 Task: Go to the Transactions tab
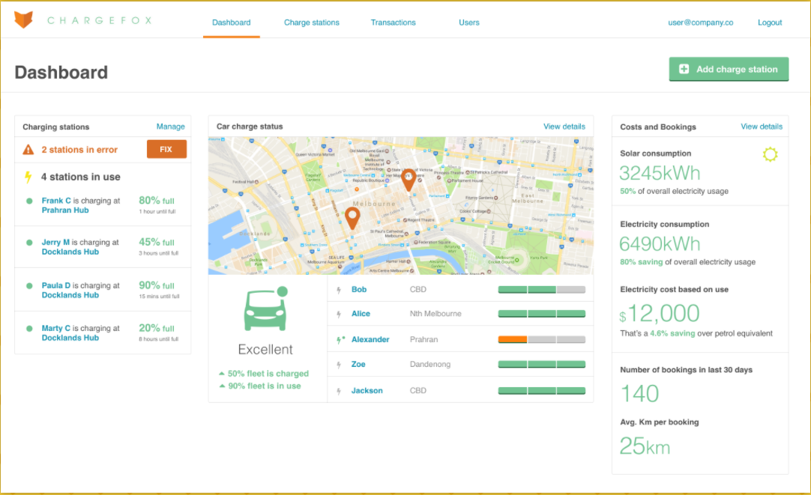(x=393, y=22)
